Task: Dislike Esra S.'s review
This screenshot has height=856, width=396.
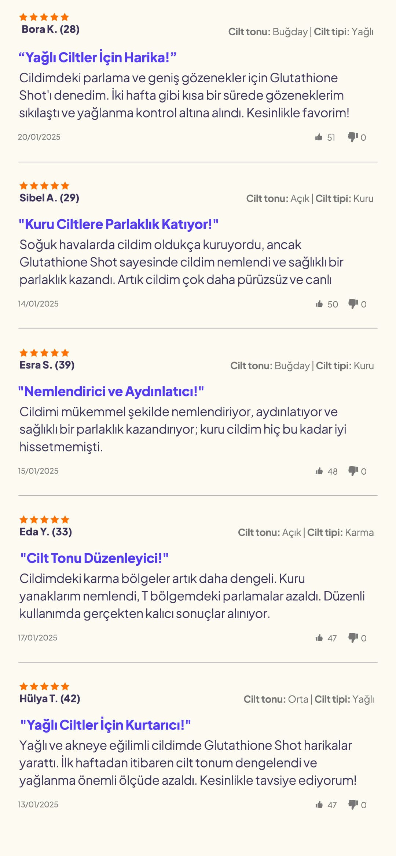Action: tap(353, 471)
